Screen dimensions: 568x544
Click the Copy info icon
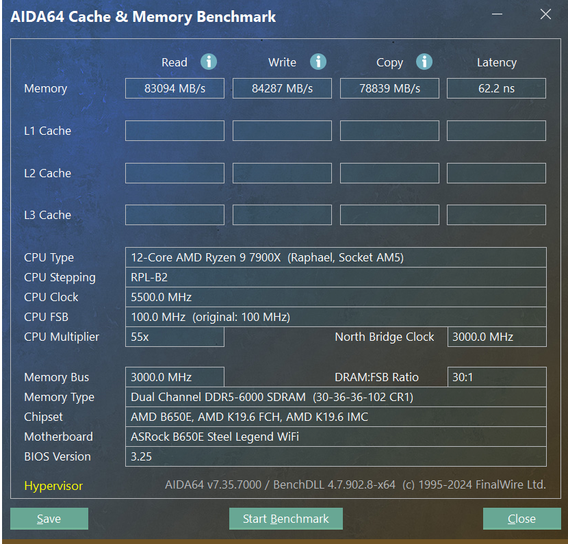coord(424,62)
